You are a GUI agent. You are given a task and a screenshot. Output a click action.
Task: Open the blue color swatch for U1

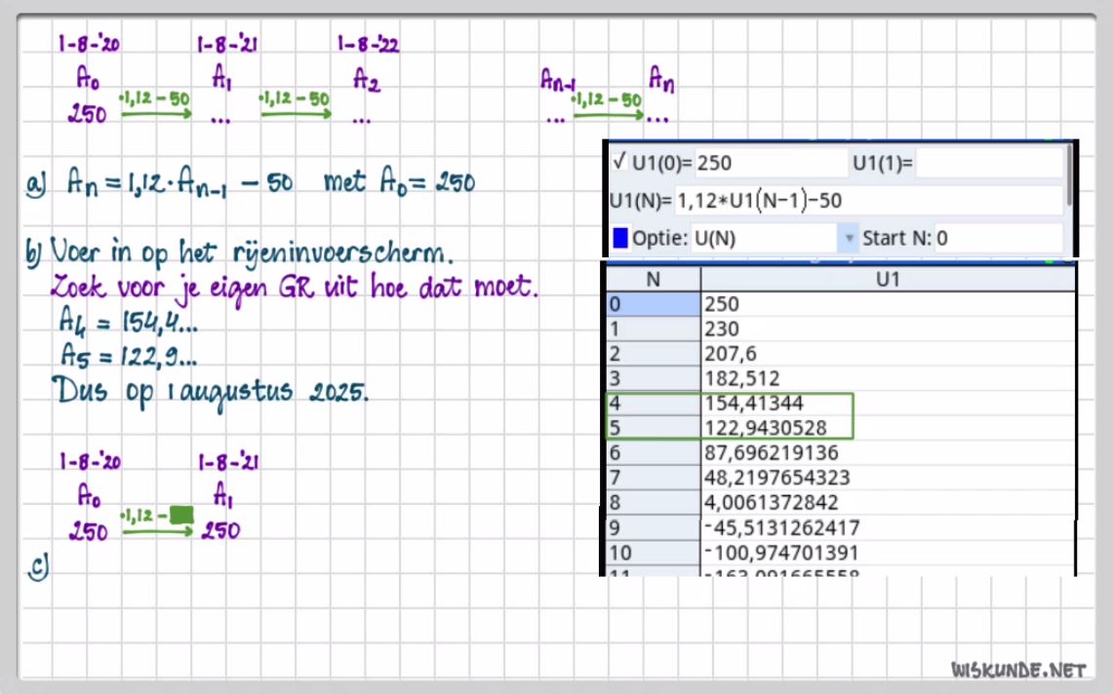[620, 238]
